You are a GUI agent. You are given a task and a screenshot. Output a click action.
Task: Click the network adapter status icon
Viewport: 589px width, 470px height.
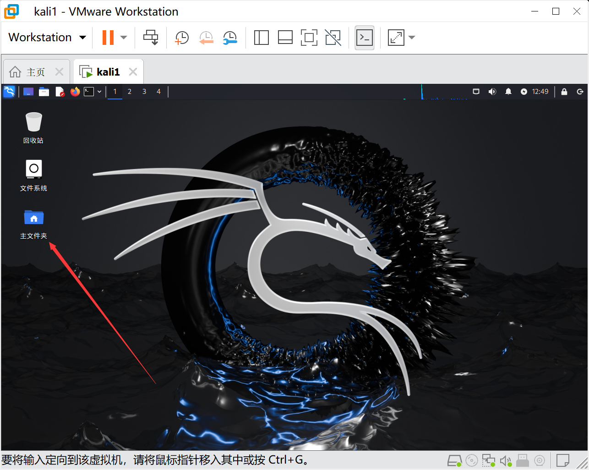[489, 460]
